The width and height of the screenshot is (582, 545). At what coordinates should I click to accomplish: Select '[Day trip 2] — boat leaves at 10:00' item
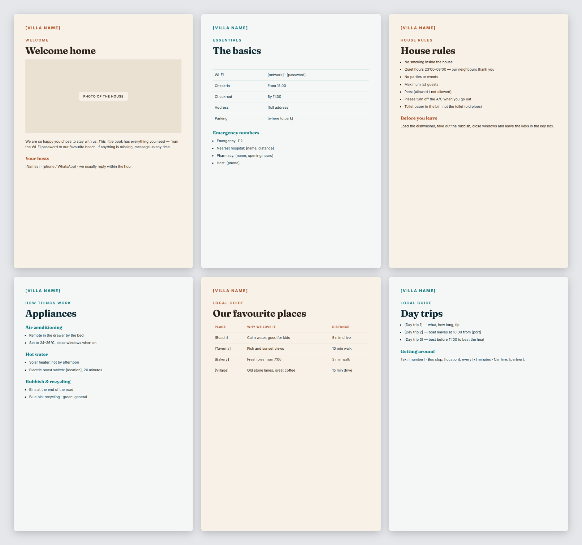pyautogui.click(x=443, y=332)
